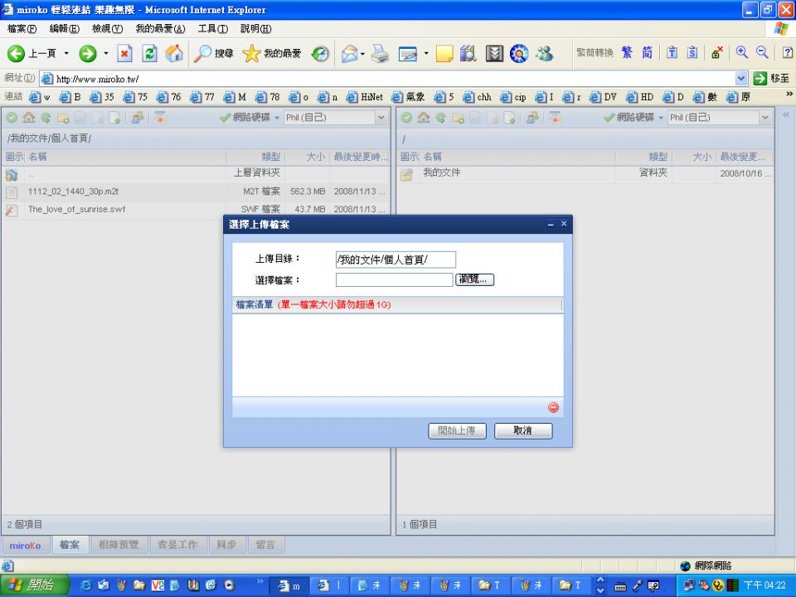Open the 檔案(F) menu
796x597 pixels.
point(22,29)
